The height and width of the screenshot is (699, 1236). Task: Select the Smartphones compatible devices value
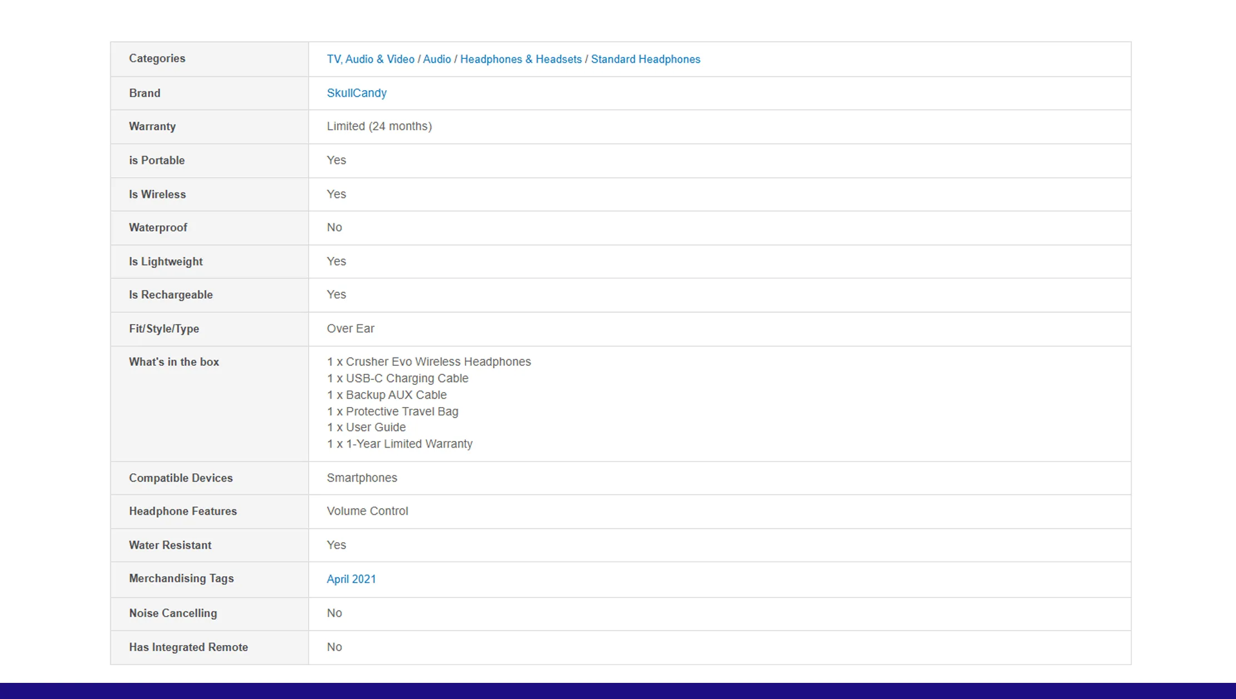pos(362,478)
